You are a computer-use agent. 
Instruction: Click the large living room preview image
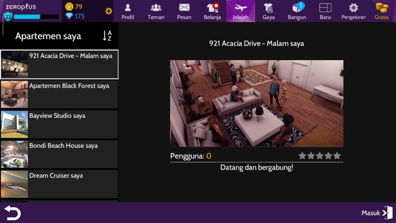pyautogui.click(x=257, y=103)
